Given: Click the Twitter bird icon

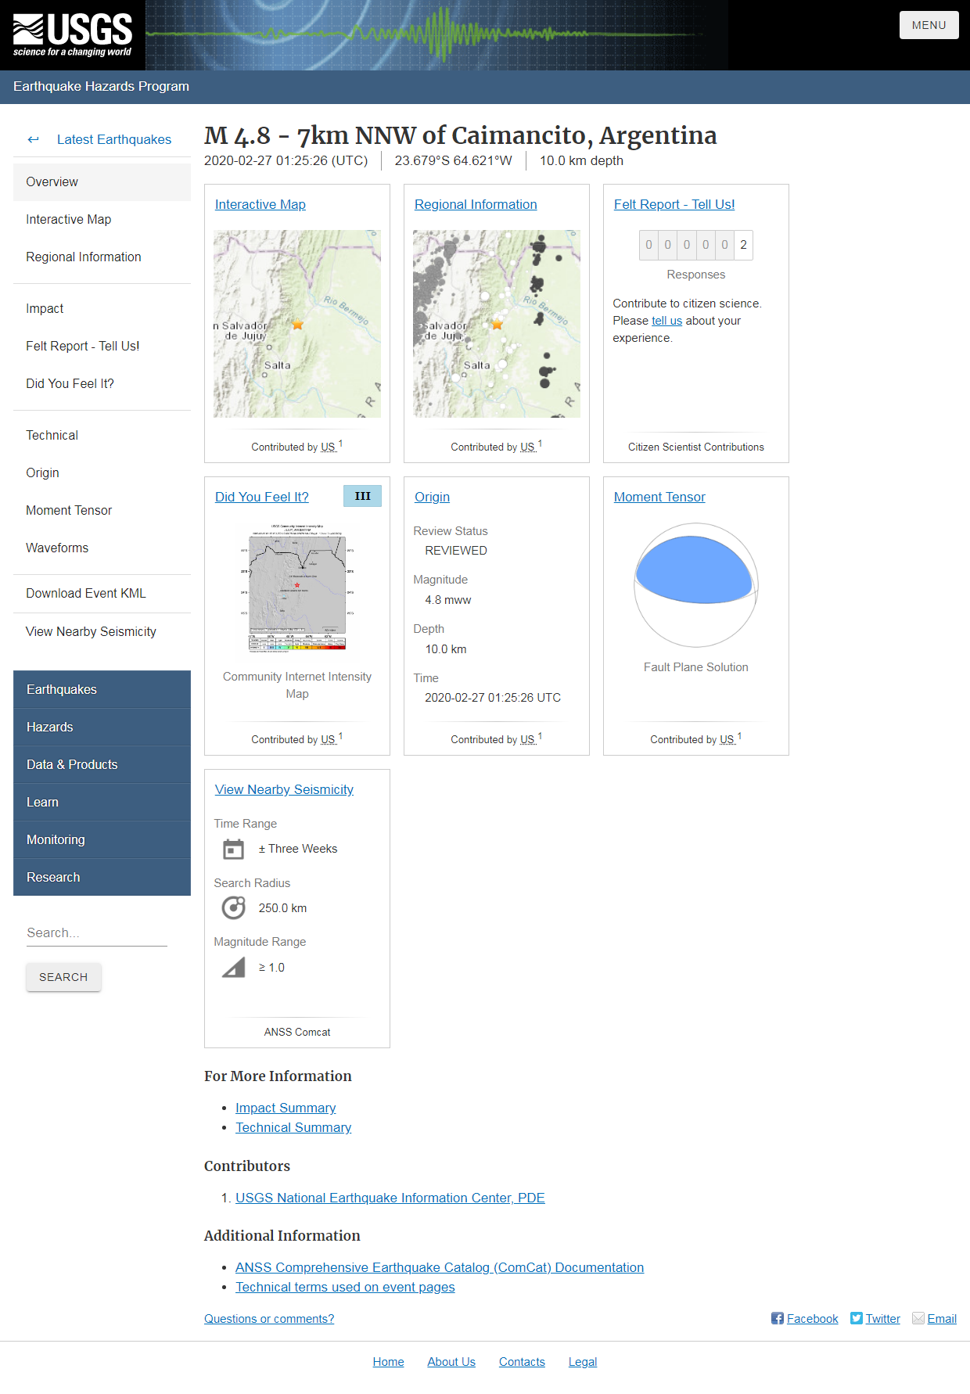Looking at the screenshot, I should point(857,1318).
